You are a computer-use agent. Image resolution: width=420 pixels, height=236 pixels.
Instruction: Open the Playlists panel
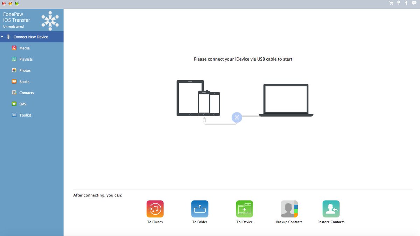click(x=25, y=59)
